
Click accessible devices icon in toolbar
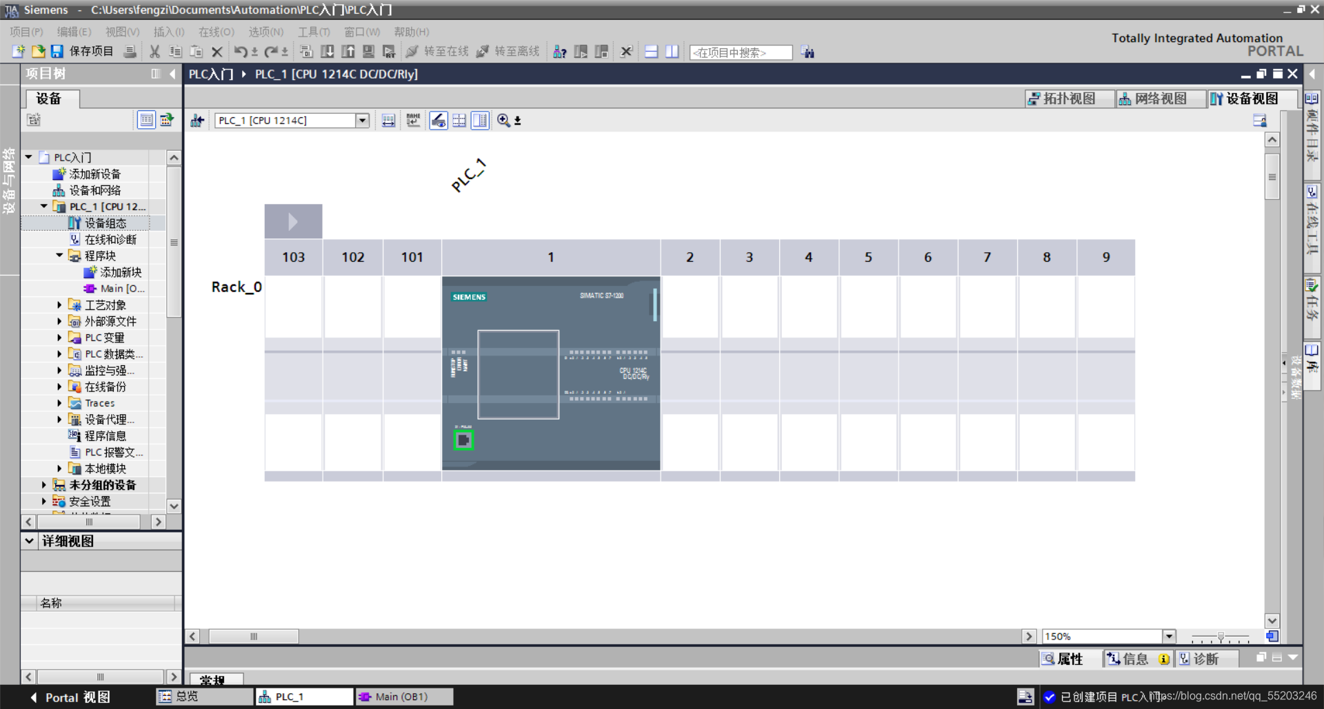560,52
